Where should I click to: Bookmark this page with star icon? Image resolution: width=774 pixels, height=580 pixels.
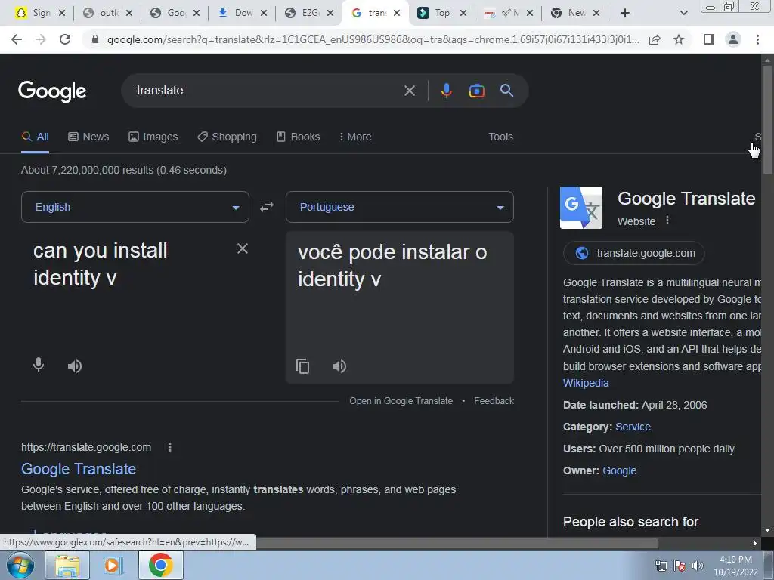(679, 39)
